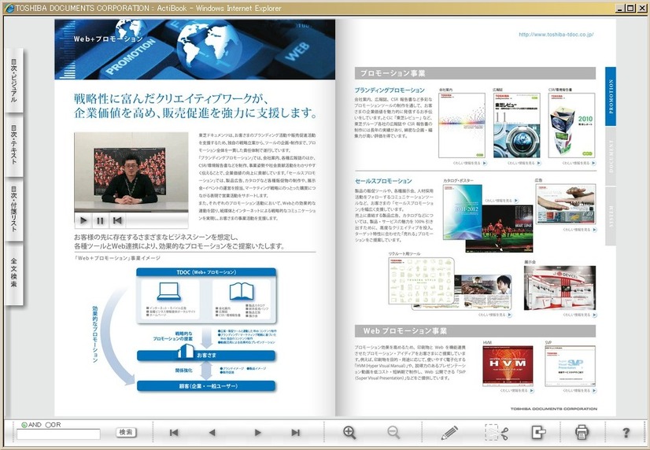Go to the next page
The image size is (650, 450).
[x=257, y=433]
